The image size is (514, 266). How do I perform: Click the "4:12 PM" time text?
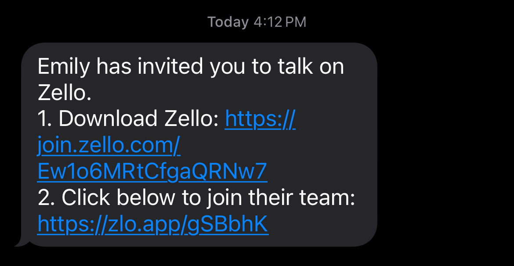[280, 22]
